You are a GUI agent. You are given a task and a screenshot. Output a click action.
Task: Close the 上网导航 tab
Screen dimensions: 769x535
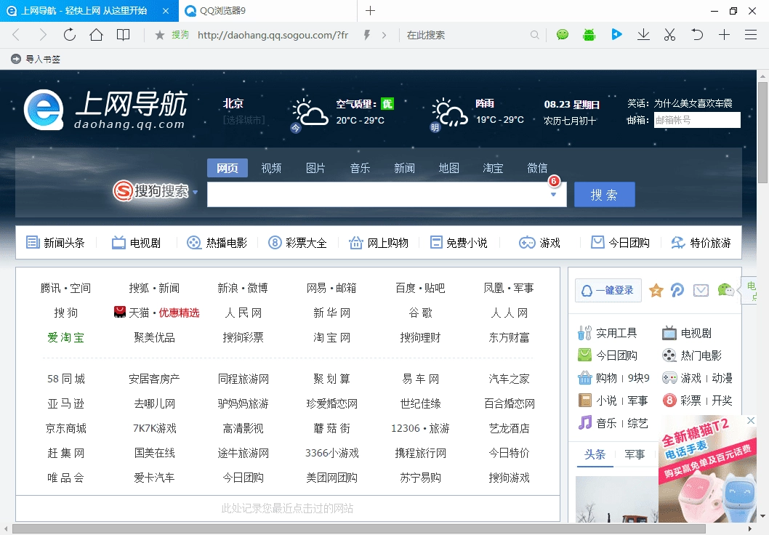166,11
